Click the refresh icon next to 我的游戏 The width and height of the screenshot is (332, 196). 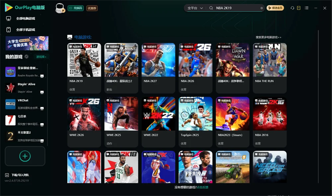[x=27, y=57]
